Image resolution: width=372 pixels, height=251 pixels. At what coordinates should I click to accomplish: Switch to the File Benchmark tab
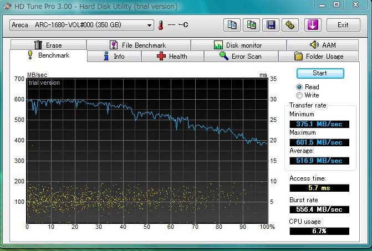[x=138, y=45]
